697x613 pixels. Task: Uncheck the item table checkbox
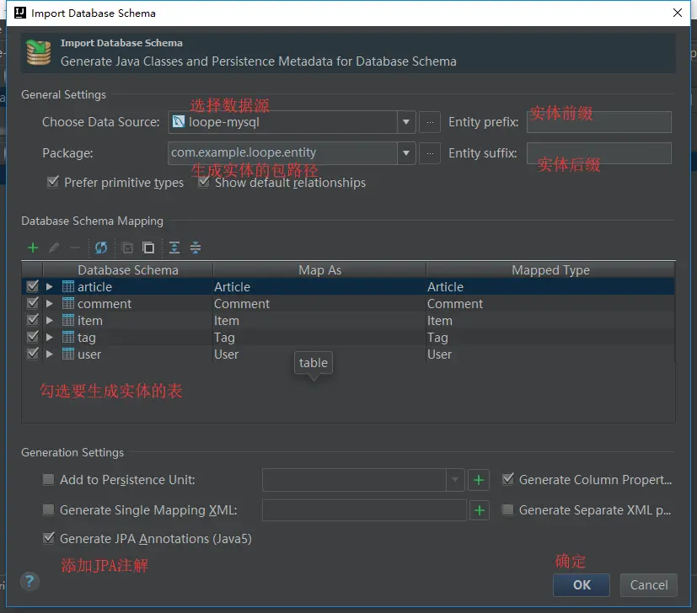click(33, 320)
